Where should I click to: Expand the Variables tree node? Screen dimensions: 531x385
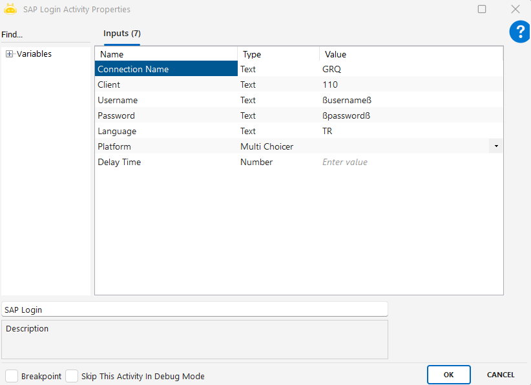coord(9,54)
